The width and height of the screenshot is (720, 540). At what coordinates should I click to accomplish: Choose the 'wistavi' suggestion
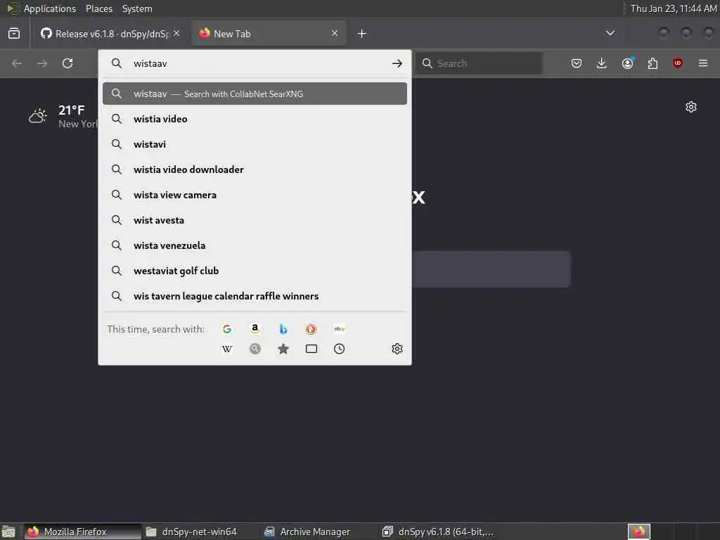tap(255, 144)
